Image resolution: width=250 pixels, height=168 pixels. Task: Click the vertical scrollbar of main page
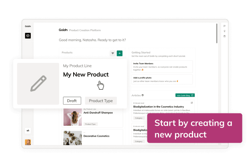click(217, 33)
